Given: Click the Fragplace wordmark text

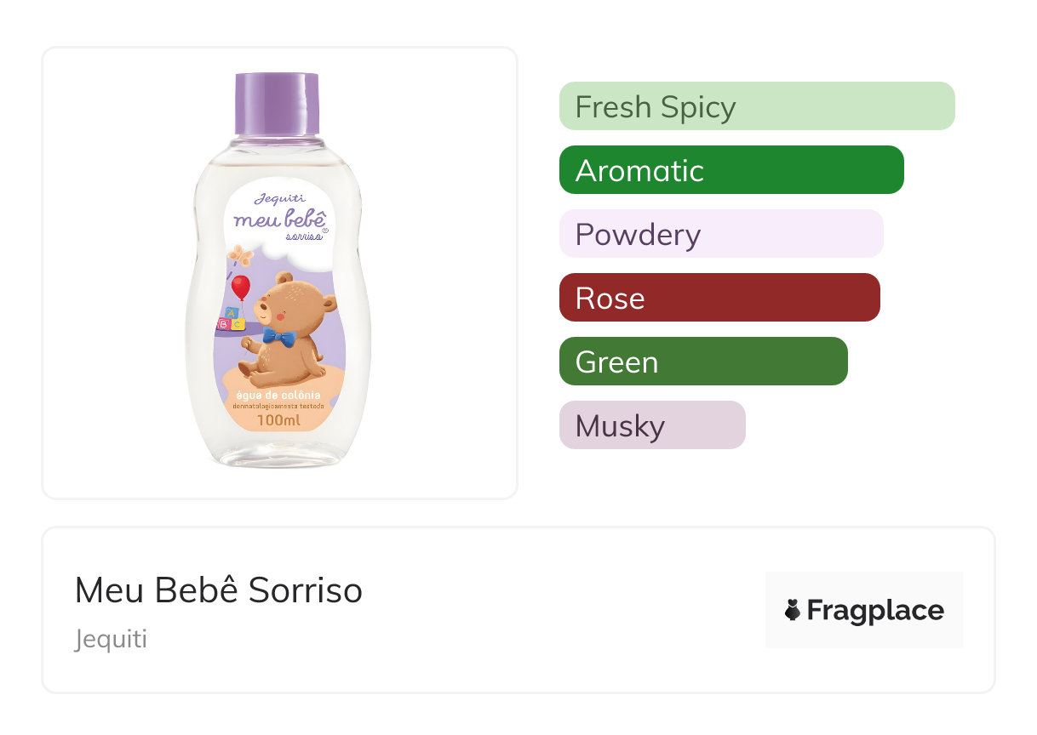Looking at the screenshot, I should click(x=875, y=611).
